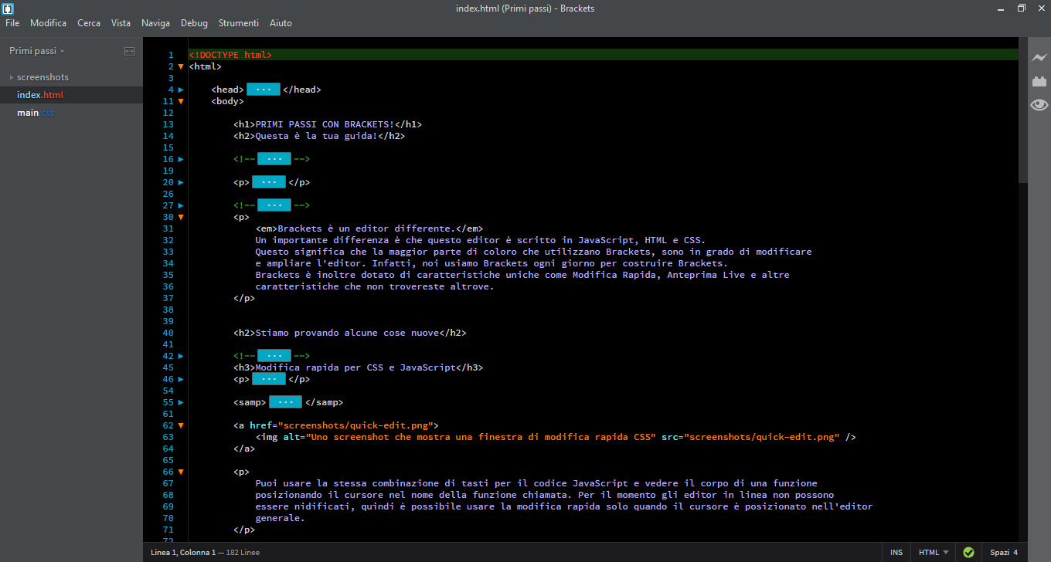Click the img alt attribute text
The image size is (1051, 562).
pyautogui.click(x=469, y=437)
